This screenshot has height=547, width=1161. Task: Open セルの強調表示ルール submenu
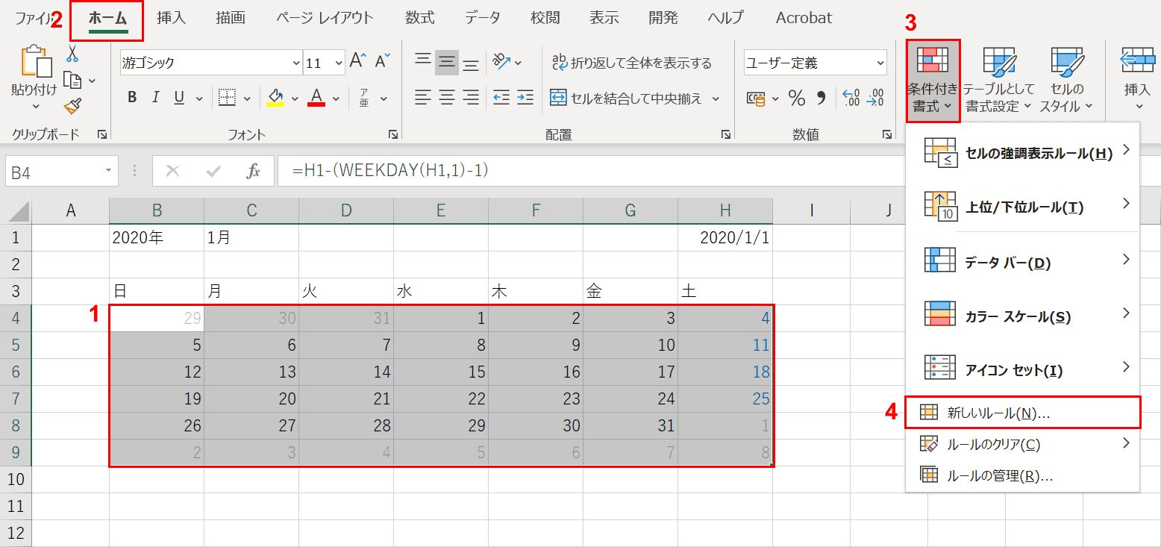tap(1023, 153)
